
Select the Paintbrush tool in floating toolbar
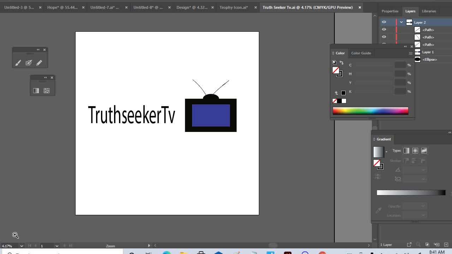pyautogui.click(x=18, y=63)
